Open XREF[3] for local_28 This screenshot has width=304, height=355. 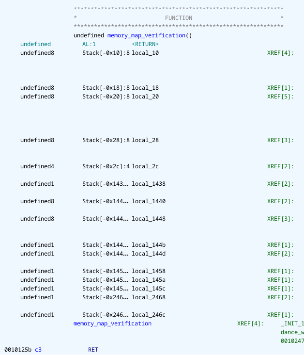tap(280, 140)
